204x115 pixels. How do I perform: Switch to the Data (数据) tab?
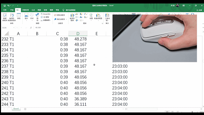(39, 10)
